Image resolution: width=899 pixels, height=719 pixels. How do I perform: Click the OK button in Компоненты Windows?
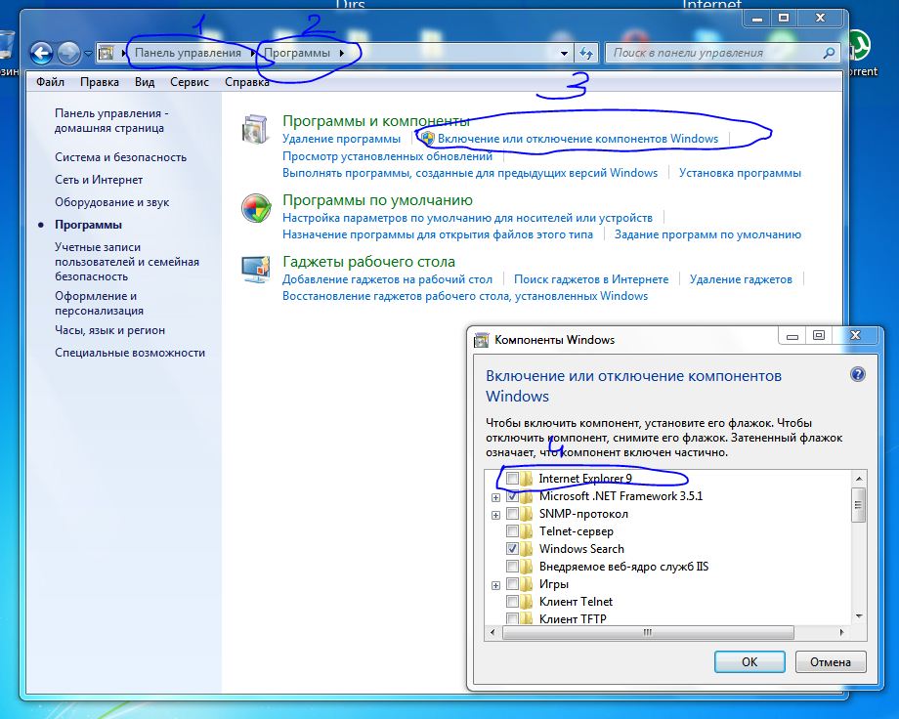[749, 661]
